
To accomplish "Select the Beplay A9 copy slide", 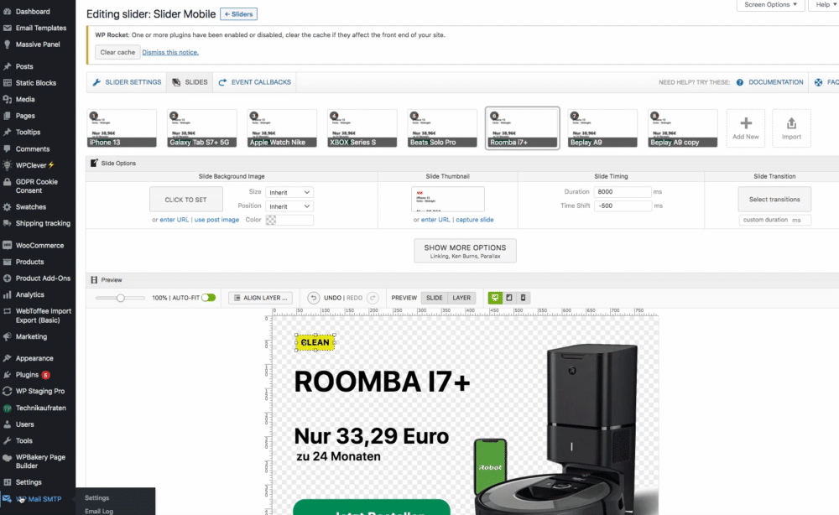I will coord(683,128).
